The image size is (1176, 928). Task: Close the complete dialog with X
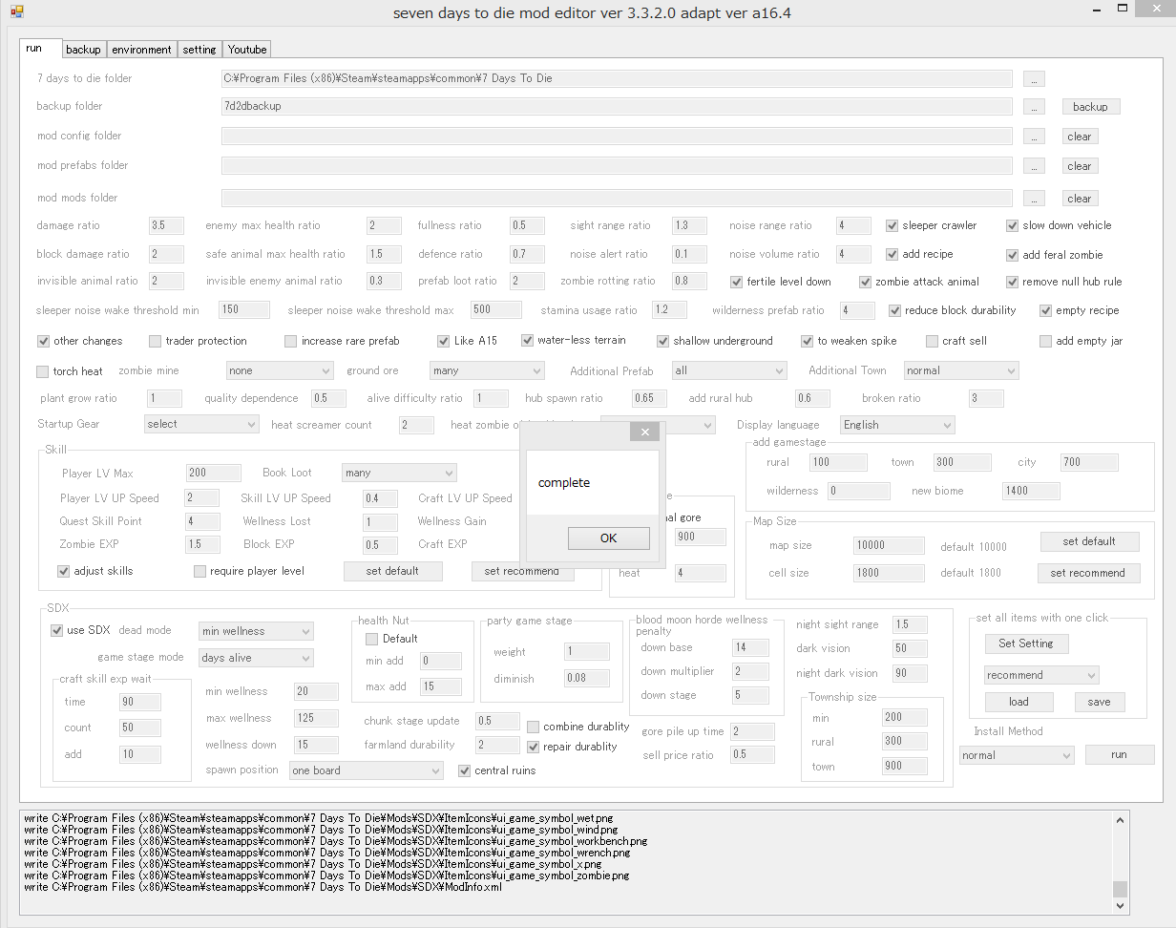tap(645, 432)
